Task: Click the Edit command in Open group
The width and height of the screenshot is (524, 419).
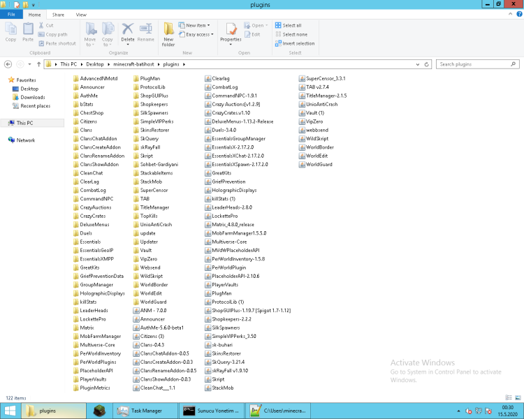Action: tap(252, 34)
